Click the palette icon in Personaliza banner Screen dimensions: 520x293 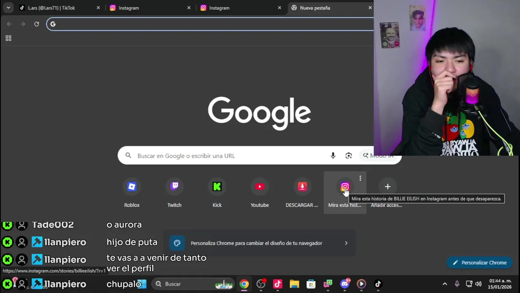[177, 243]
